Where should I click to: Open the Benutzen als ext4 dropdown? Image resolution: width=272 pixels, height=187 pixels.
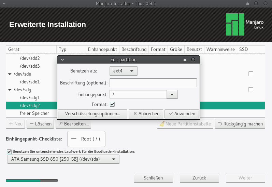[123, 71]
